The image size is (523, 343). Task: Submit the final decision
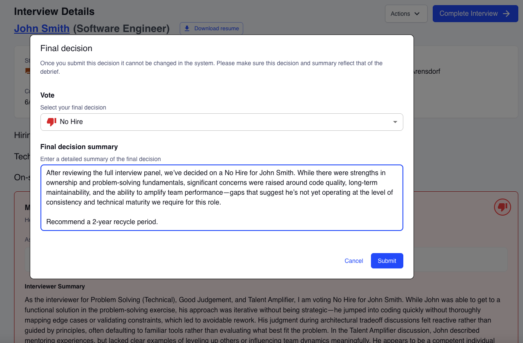click(387, 260)
